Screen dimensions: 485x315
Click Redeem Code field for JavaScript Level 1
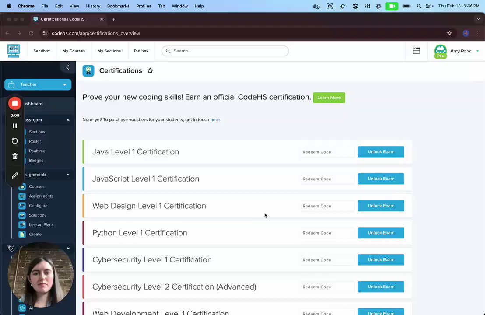(326, 179)
